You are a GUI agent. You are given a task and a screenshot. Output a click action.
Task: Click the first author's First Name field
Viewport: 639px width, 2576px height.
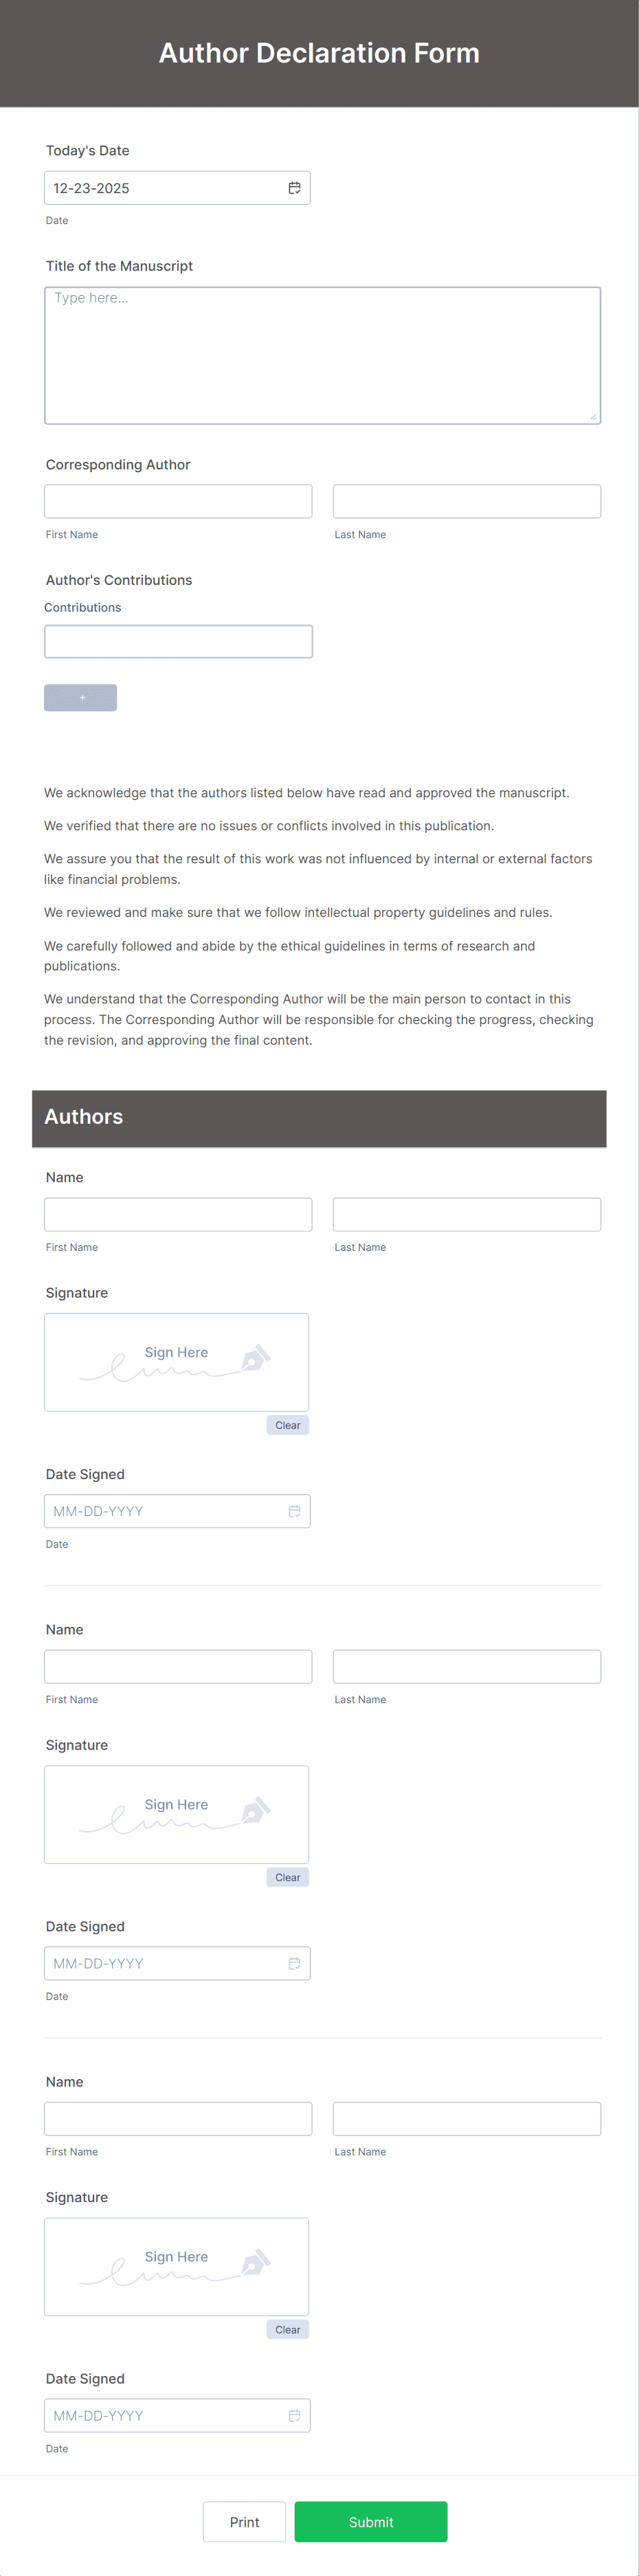[178, 1214]
